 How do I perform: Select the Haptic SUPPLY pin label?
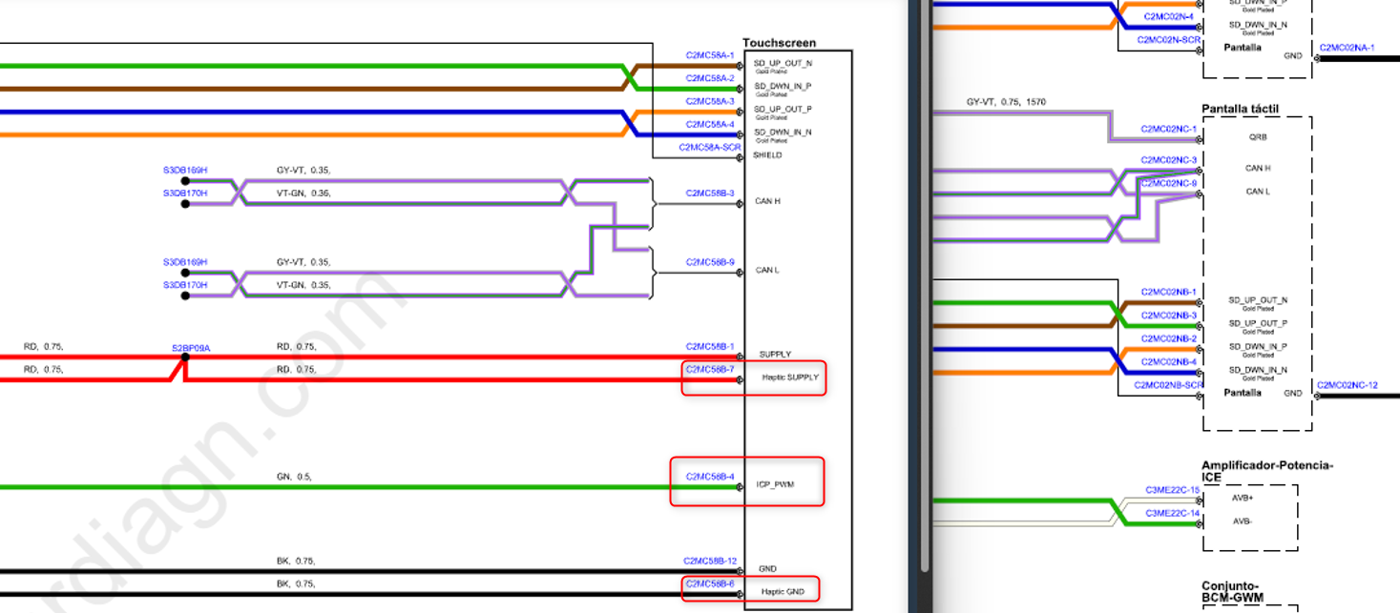(x=790, y=377)
